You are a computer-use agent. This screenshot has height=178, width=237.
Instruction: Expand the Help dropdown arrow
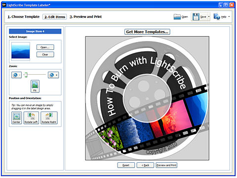click(229, 17)
